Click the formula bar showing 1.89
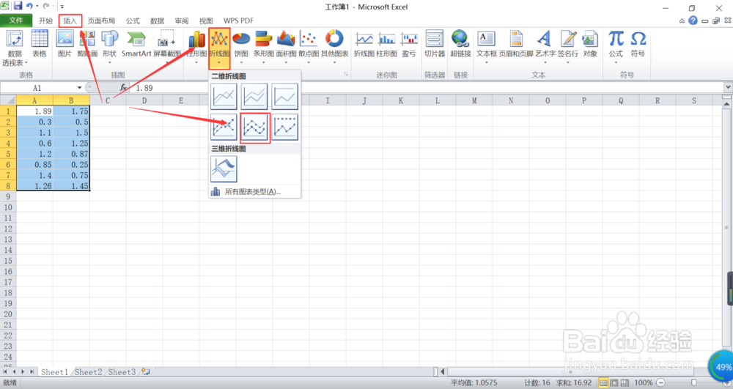This screenshot has height=389, width=733. tap(428, 88)
